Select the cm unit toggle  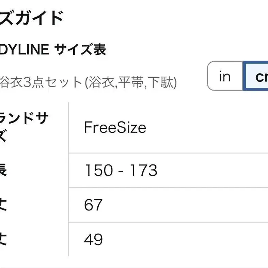[x=256, y=76]
